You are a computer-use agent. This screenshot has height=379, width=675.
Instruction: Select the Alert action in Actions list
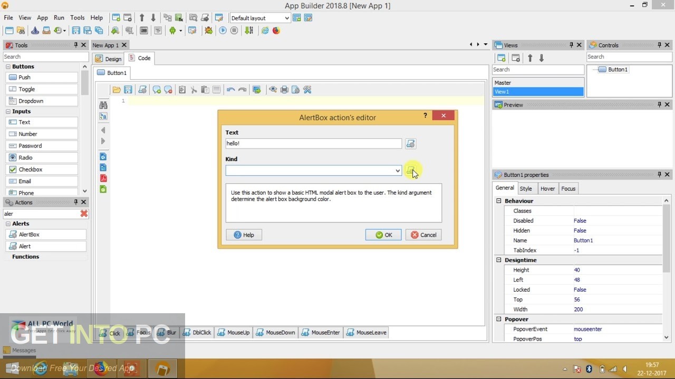point(46,246)
